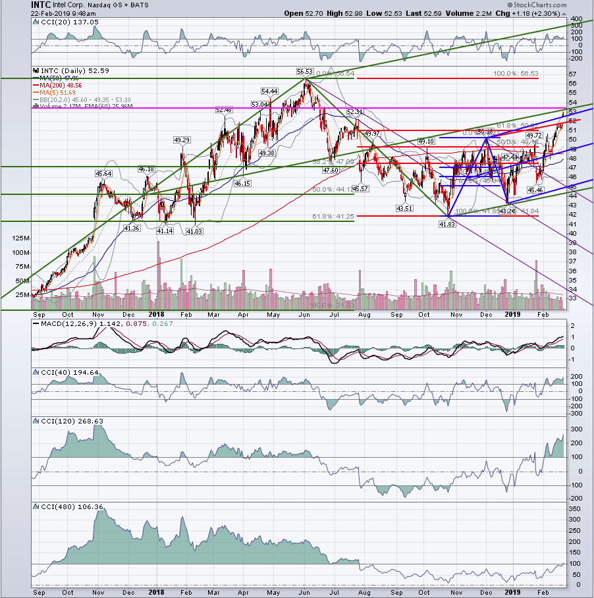Viewport: 594px width, 598px height.
Task: Click the CCI(20) 137.05 indicator label
Action: pyautogui.click(x=70, y=22)
